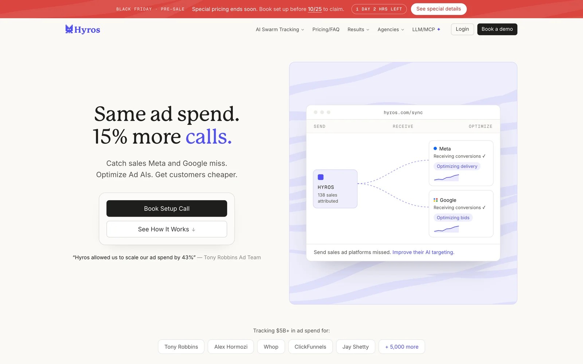Click the purple square icon in the HYROS card

[x=321, y=177]
